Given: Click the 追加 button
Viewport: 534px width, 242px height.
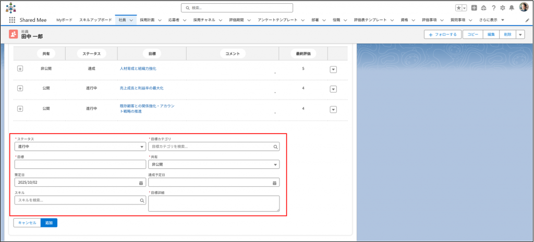Looking at the screenshot, I should [x=49, y=223].
